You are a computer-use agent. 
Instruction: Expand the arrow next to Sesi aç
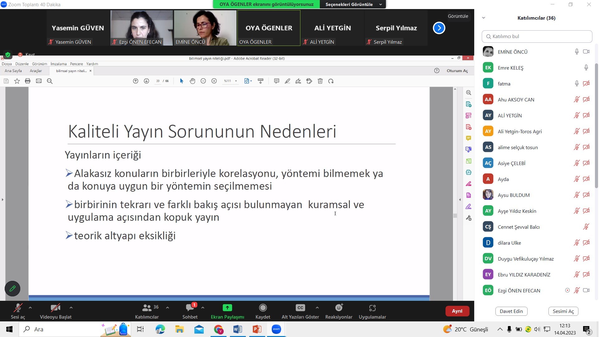click(30, 308)
